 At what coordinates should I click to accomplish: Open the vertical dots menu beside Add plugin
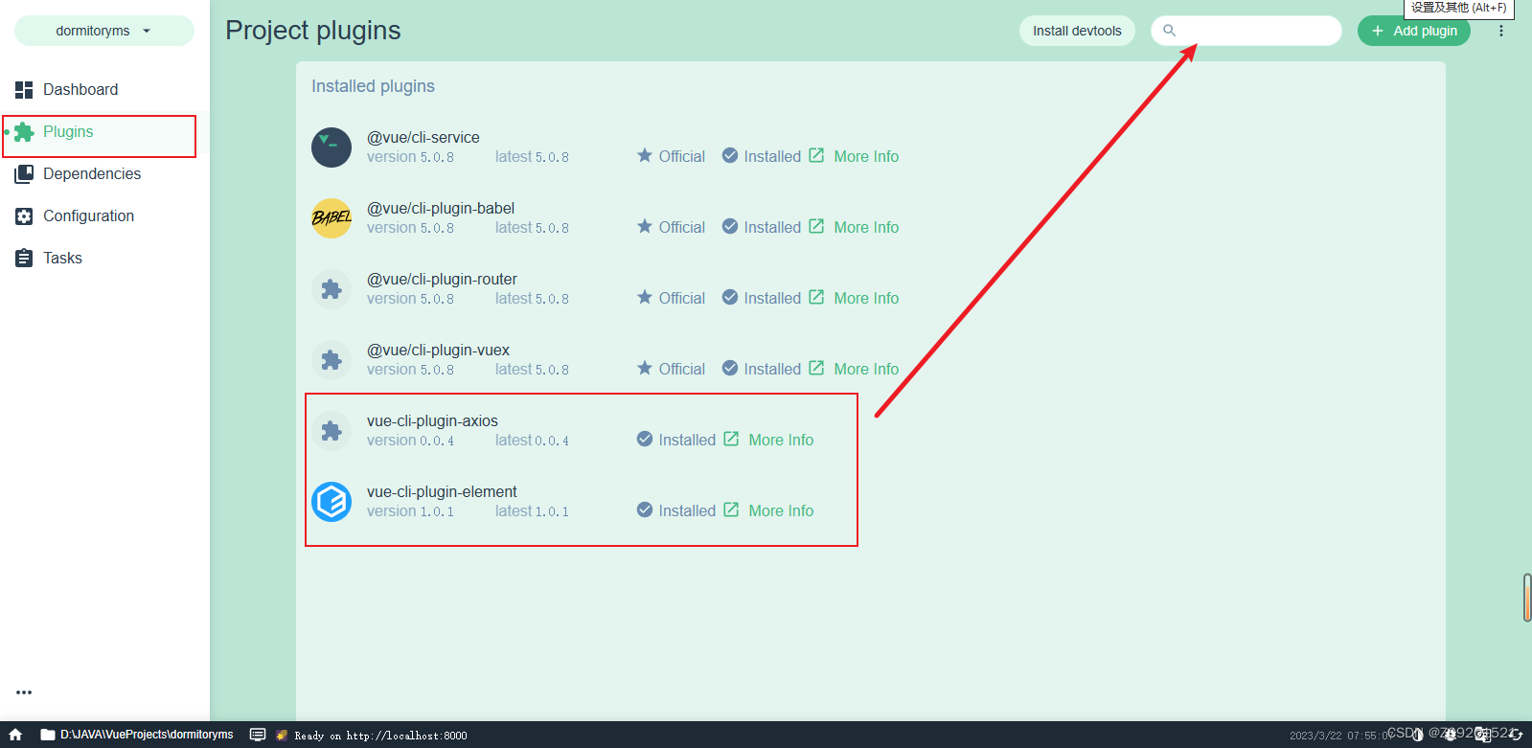pos(1501,31)
